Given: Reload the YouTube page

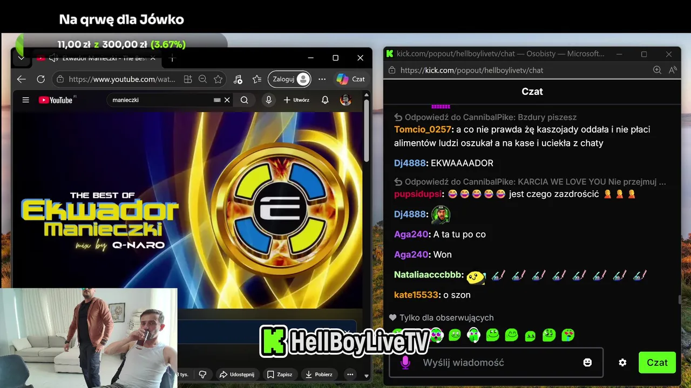Looking at the screenshot, I should tap(40, 79).
